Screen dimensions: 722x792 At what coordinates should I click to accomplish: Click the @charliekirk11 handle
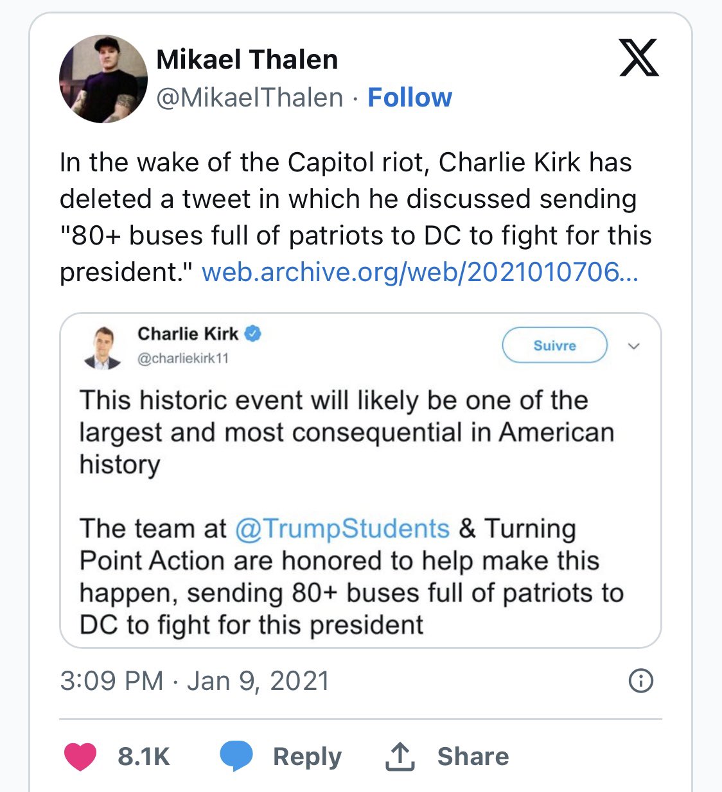click(x=183, y=358)
